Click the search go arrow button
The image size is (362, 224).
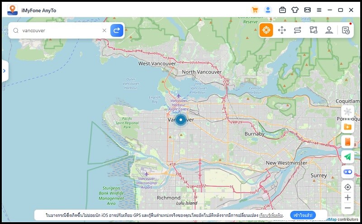click(117, 30)
